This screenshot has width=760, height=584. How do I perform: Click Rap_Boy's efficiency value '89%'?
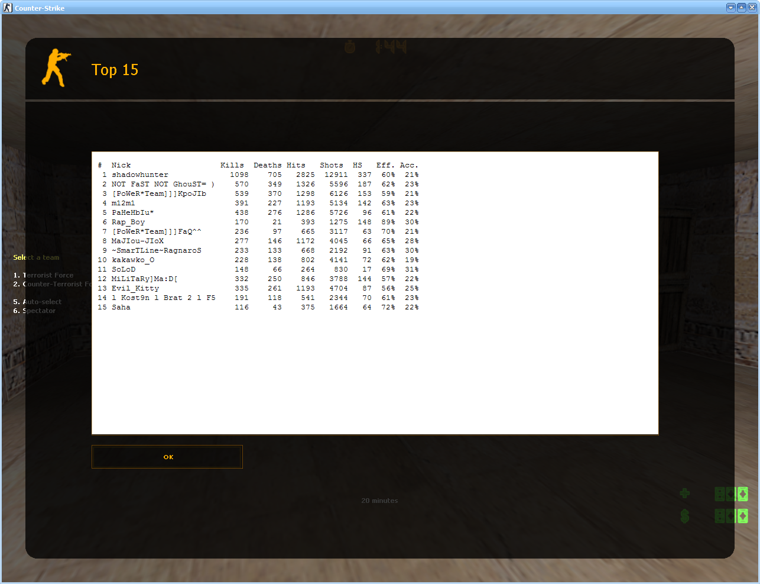click(x=388, y=222)
